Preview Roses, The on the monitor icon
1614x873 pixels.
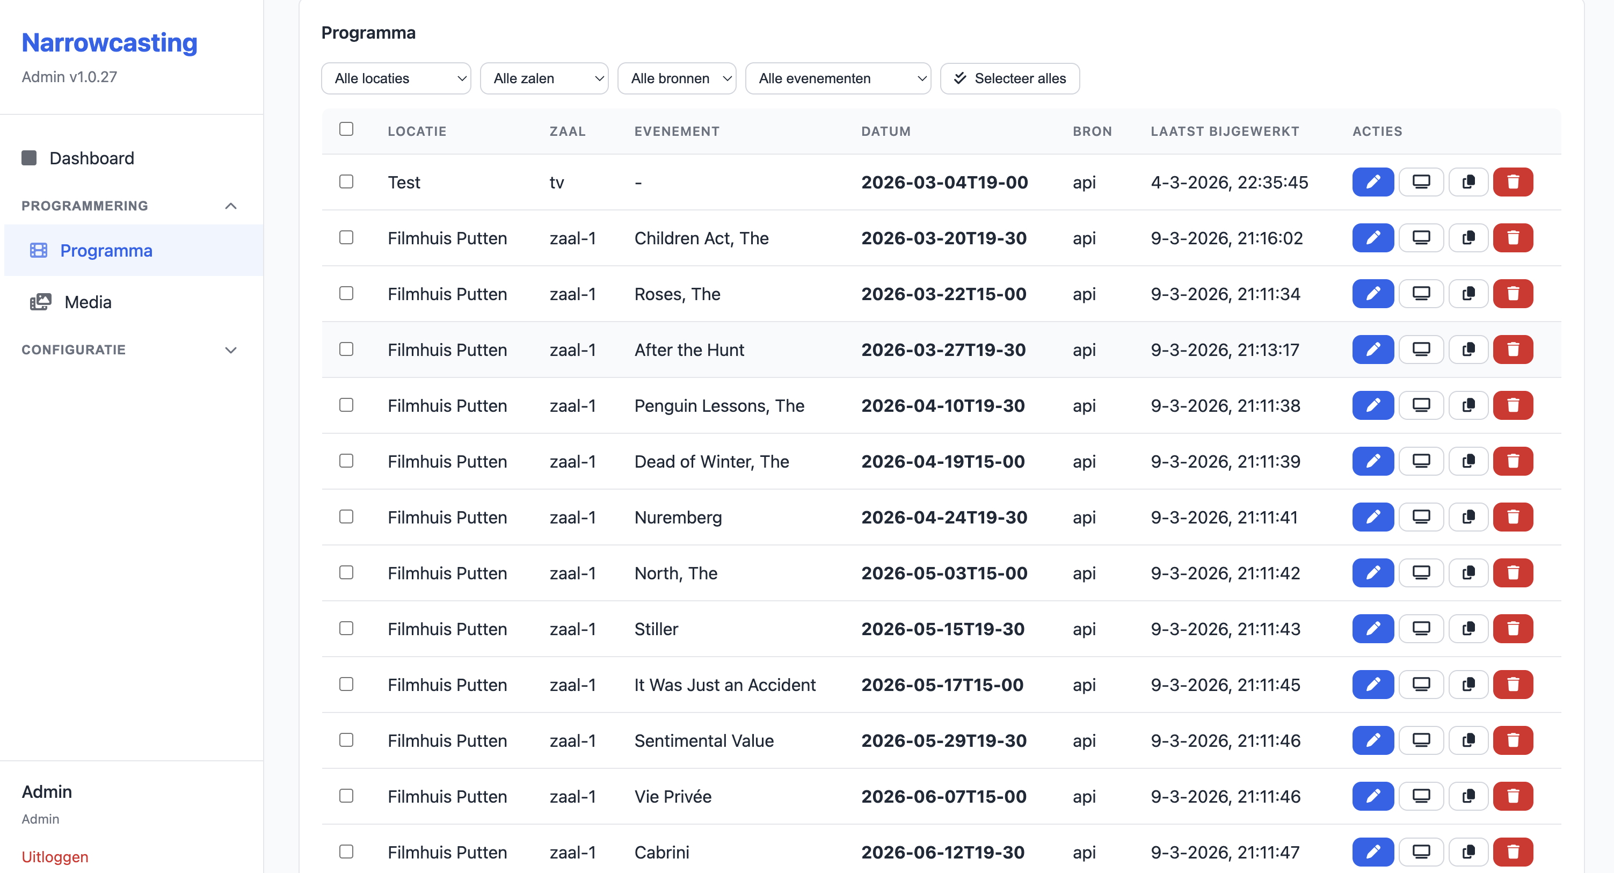(x=1420, y=294)
